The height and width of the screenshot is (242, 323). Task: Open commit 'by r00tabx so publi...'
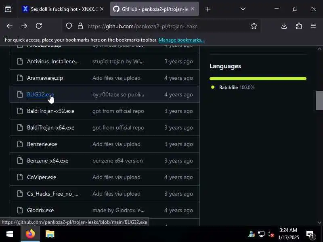tap(118, 94)
